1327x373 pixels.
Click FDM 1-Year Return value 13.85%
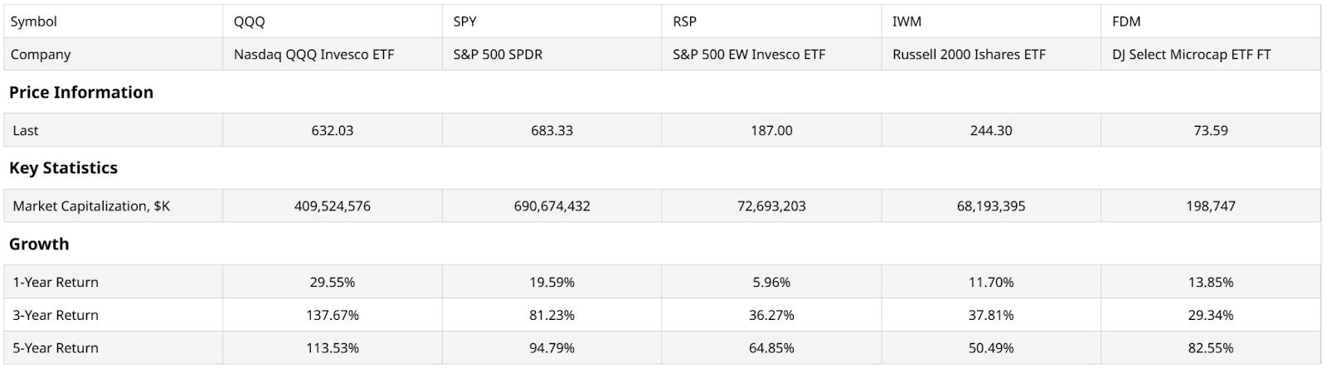pyautogui.click(x=1211, y=283)
